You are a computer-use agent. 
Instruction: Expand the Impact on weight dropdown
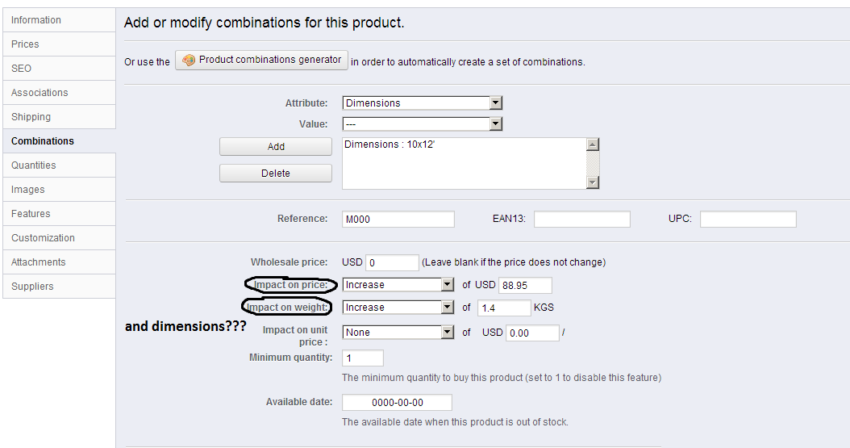point(399,308)
